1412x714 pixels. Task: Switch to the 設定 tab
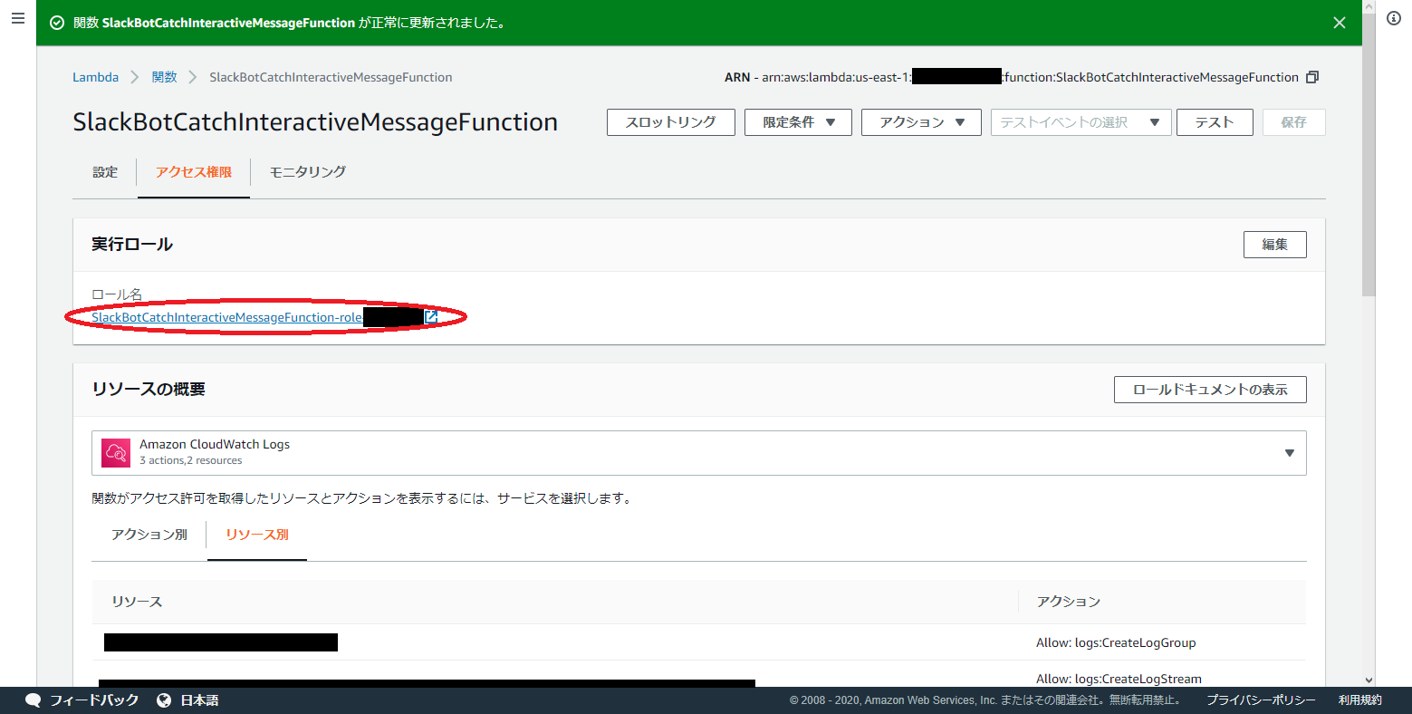point(105,172)
